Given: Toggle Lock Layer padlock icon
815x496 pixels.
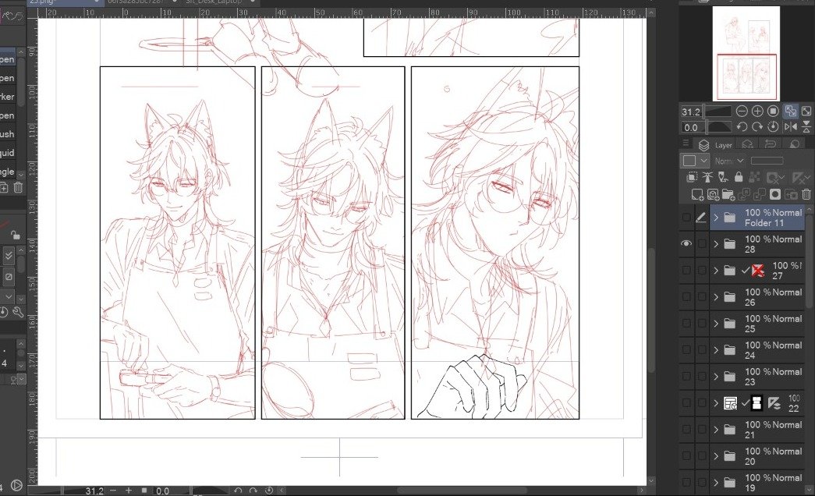Looking at the screenshot, I should tap(739, 177).
